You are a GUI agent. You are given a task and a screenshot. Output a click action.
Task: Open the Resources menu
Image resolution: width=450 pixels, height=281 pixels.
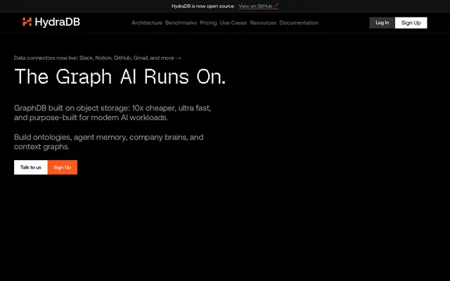263,22
